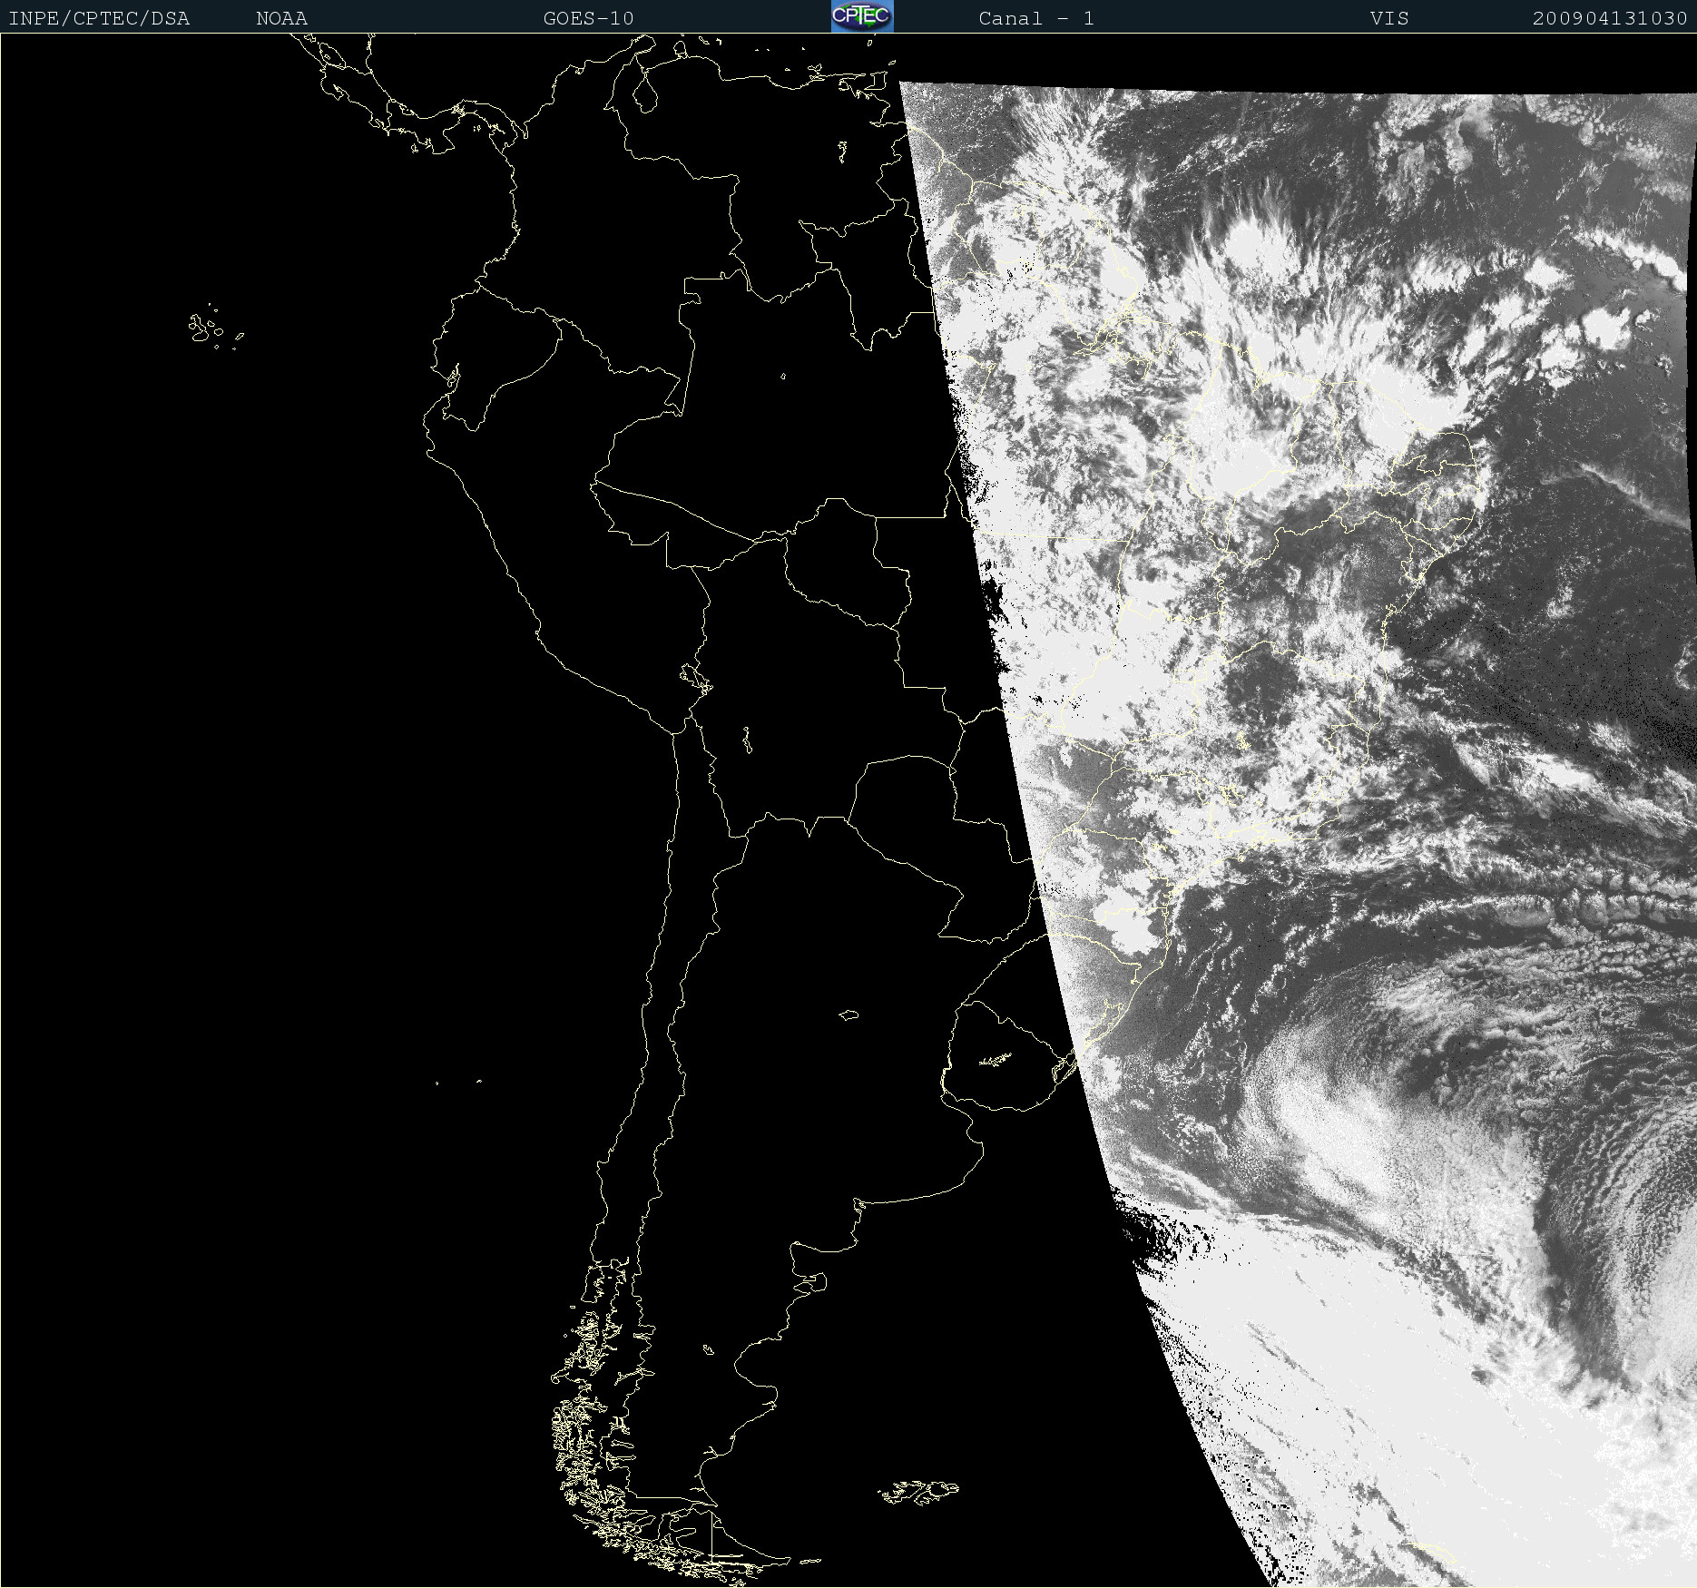Viewport: 1697px width, 1588px height.
Task: Select the NOAA label in the header
Action: (x=281, y=18)
